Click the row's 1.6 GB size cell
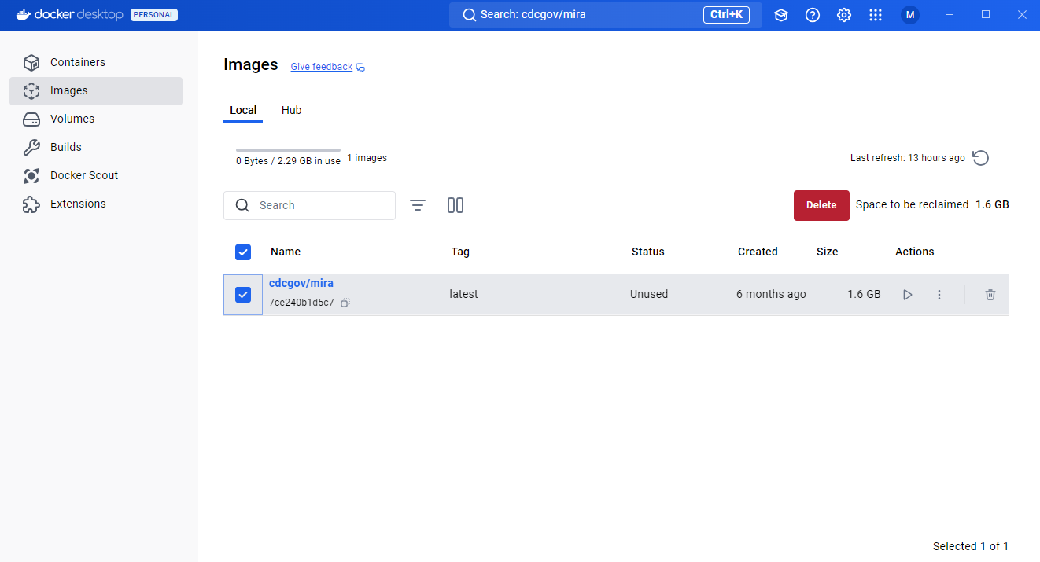1040x562 pixels. (864, 294)
